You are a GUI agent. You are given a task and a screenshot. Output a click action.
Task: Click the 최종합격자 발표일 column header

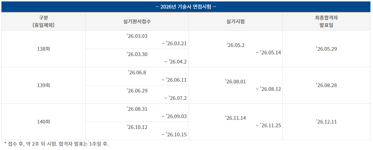click(326, 21)
